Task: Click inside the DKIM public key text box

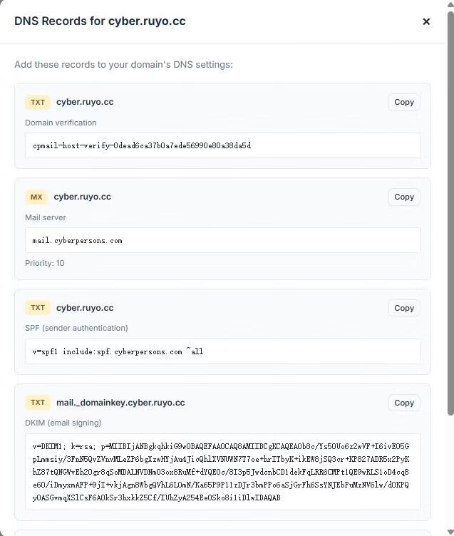Action: click(x=222, y=472)
